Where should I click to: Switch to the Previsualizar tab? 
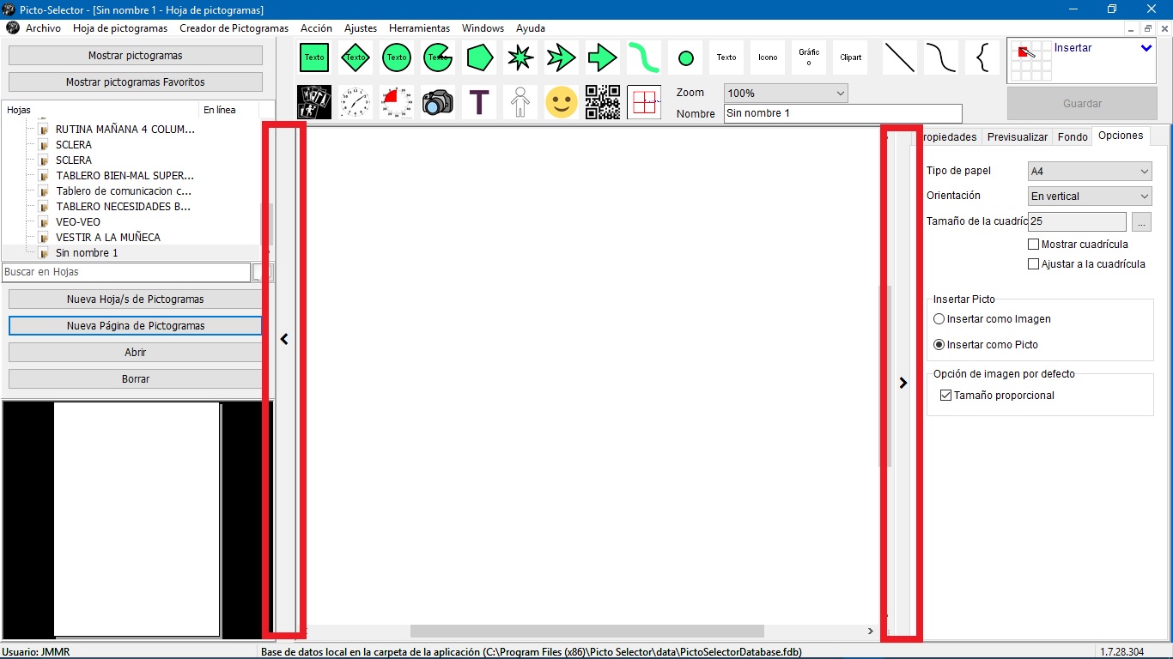click(1017, 136)
